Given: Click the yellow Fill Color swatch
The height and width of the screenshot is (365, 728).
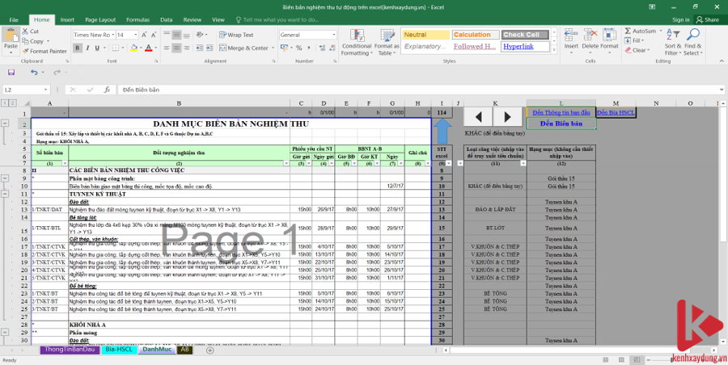Looking at the screenshot, I should (x=133, y=48).
